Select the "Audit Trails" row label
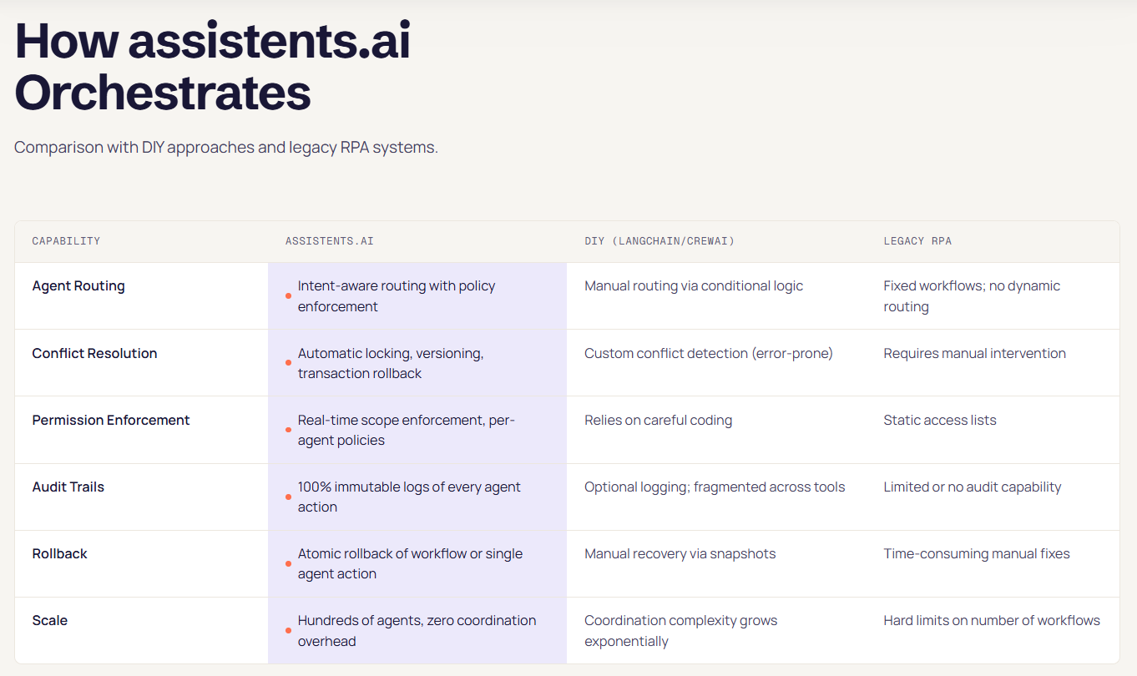Image resolution: width=1137 pixels, height=676 pixels. click(x=68, y=487)
